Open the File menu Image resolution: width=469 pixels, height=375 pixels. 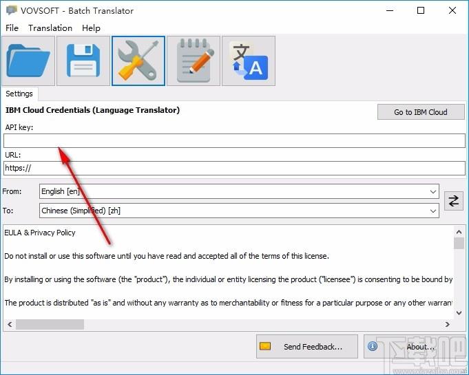click(12, 28)
